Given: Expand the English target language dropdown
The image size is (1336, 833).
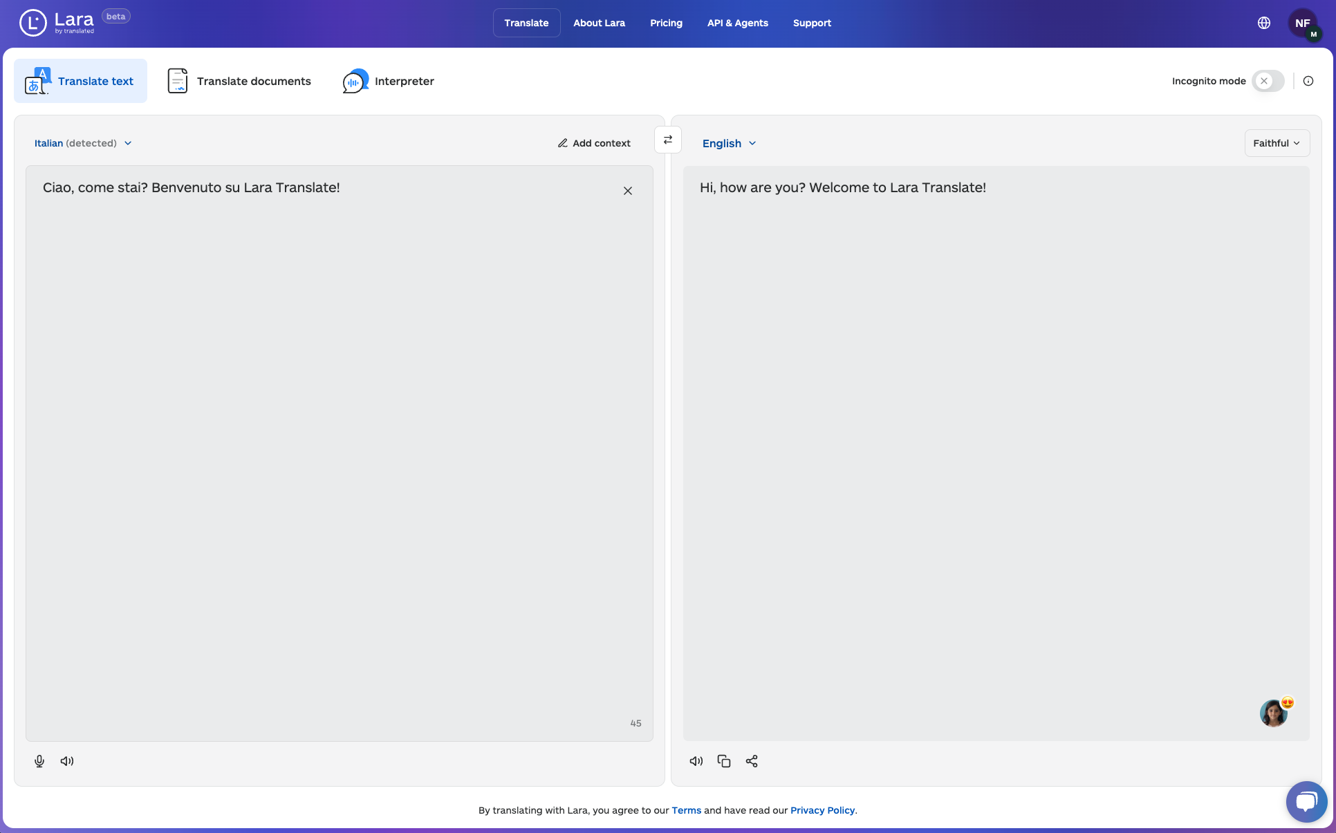Looking at the screenshot, I should click(729, 143).
